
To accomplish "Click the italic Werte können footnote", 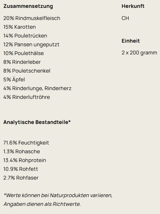I will tap(58, 200).
